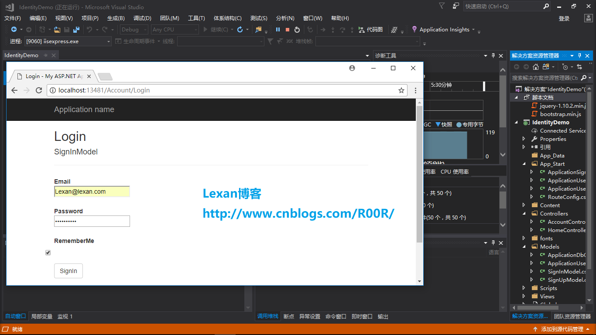Click the Chrome user profile icon
The image size is (596, 335).
tap(352, 68)
